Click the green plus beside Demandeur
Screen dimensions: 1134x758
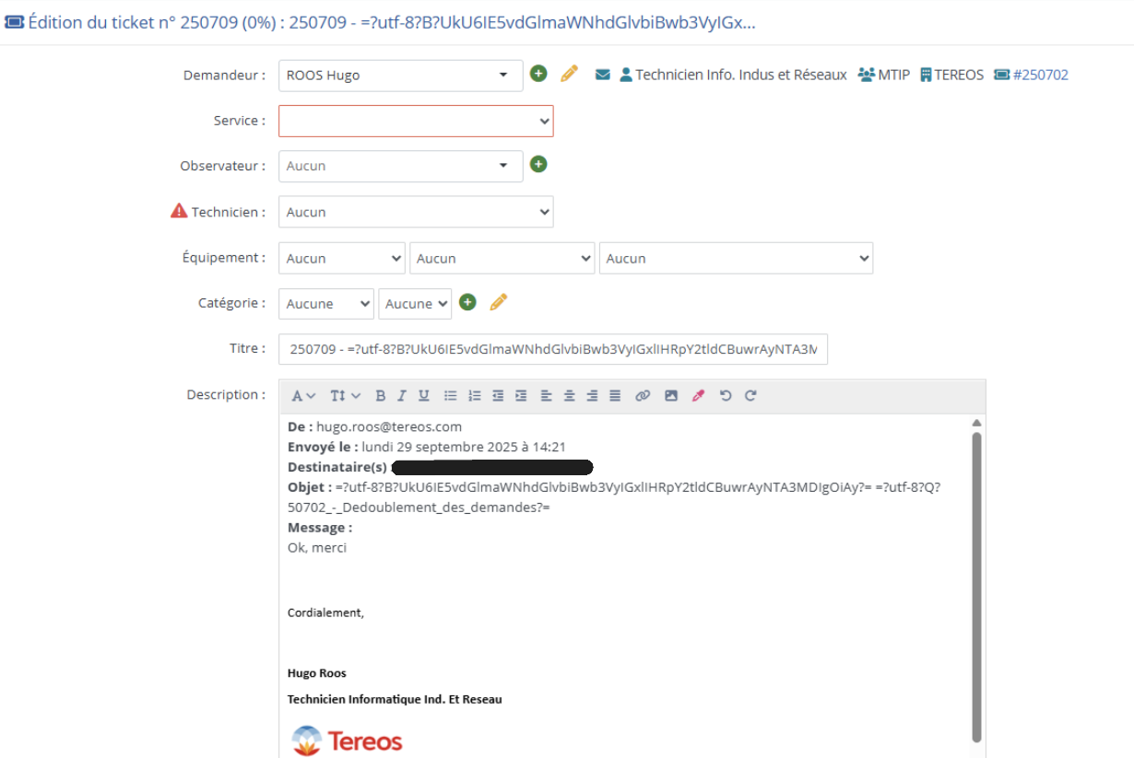tap(538, 74)
